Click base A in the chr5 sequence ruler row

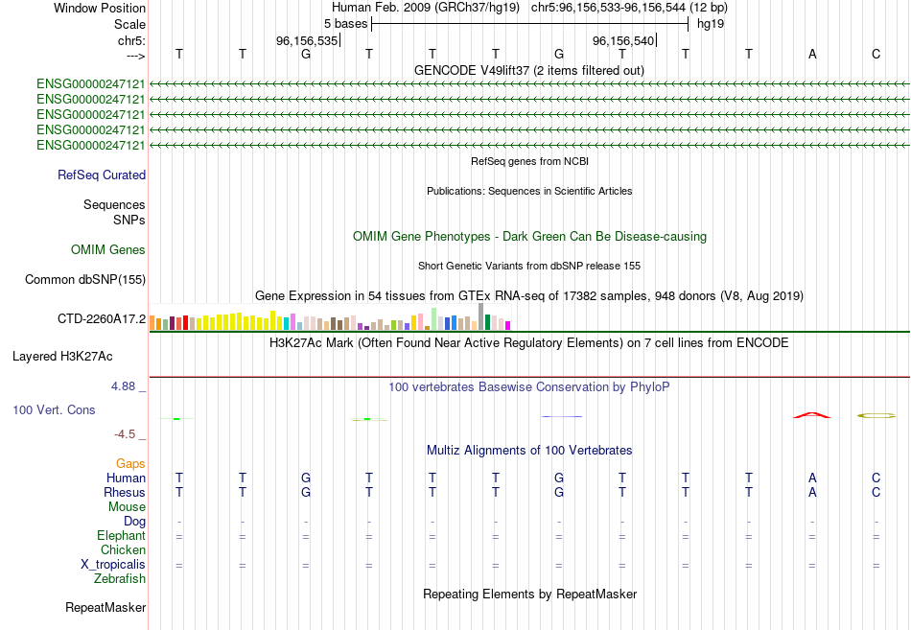(812, 54)
